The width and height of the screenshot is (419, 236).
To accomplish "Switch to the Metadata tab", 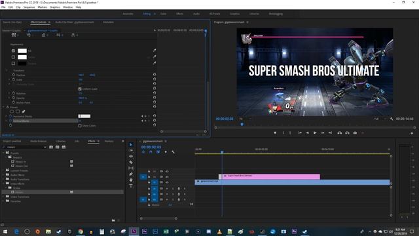I will tap(108, 22).
